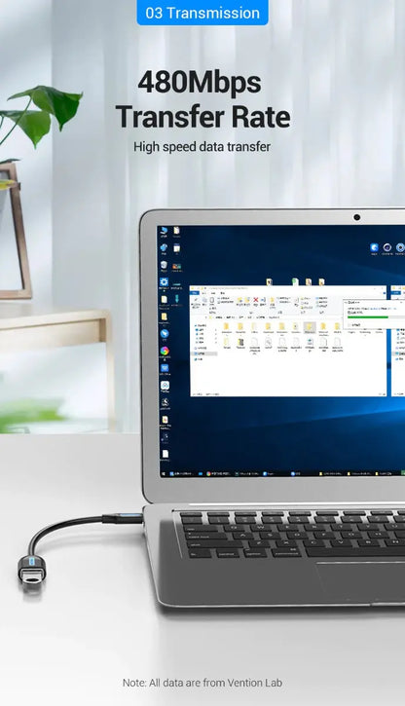
Task: Select the first folder in Explorer file list
Action: (x=227, y=327)
